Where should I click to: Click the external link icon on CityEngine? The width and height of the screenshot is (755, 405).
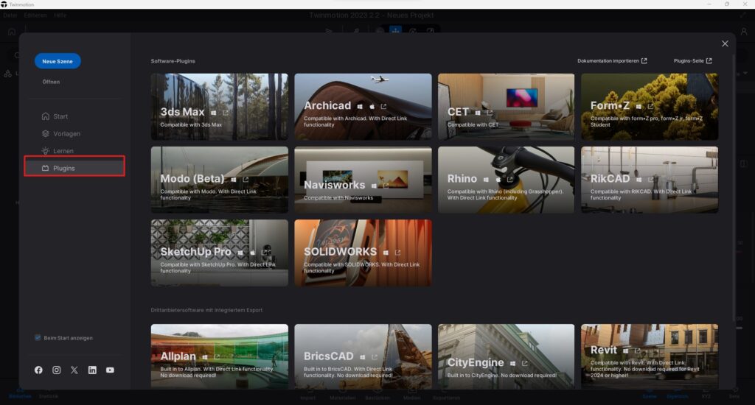pyautogui.click(x=525, y=363)
